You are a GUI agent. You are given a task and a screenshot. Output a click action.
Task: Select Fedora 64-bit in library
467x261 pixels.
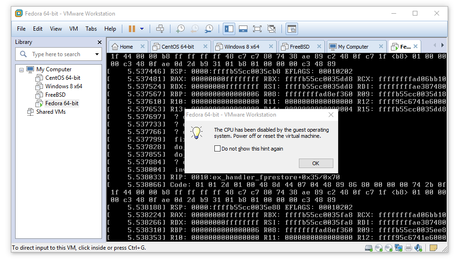[x=62, y=103]
